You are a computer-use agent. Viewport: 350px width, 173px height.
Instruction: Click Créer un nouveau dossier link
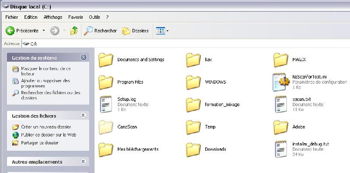(x=46, y=127)
